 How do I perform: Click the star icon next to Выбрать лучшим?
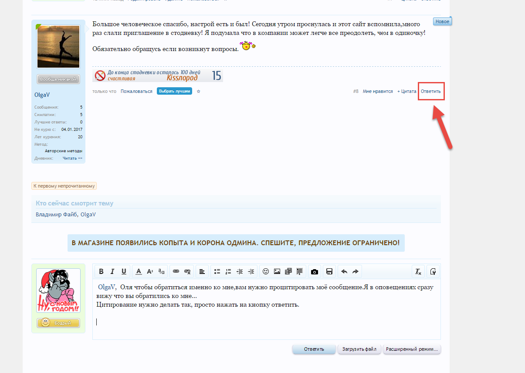[199, 92]
